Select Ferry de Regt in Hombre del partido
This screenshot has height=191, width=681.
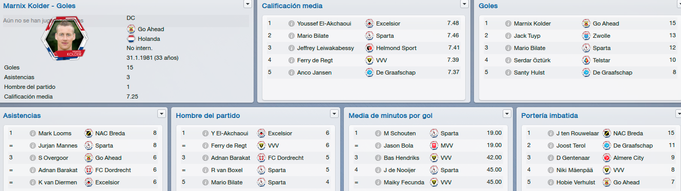click(228, 146)
